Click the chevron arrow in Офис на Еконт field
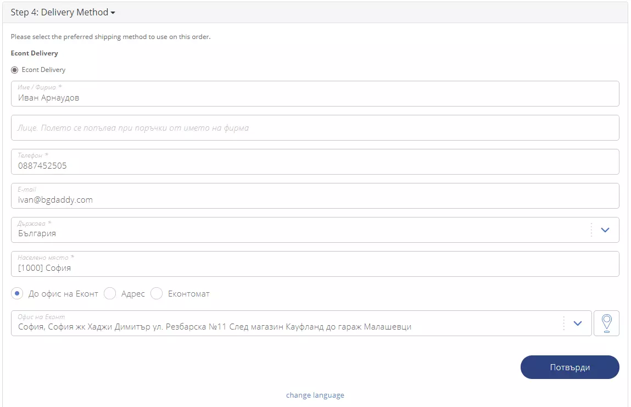The width and height of the screenshot is (631, 407). [x=577, y=324]
